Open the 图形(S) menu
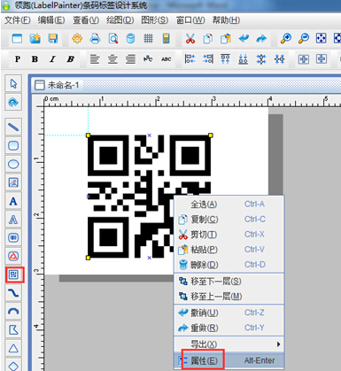The height and width of the screenshot is (371, 341). point(155,20)
